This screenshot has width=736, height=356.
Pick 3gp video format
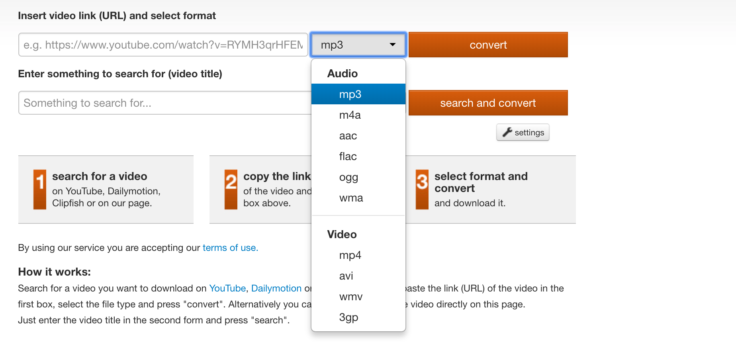[x=358, y=317]
